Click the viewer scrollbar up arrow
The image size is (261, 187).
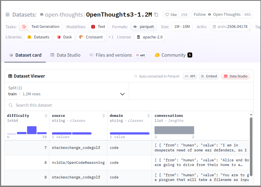(251, 115)
